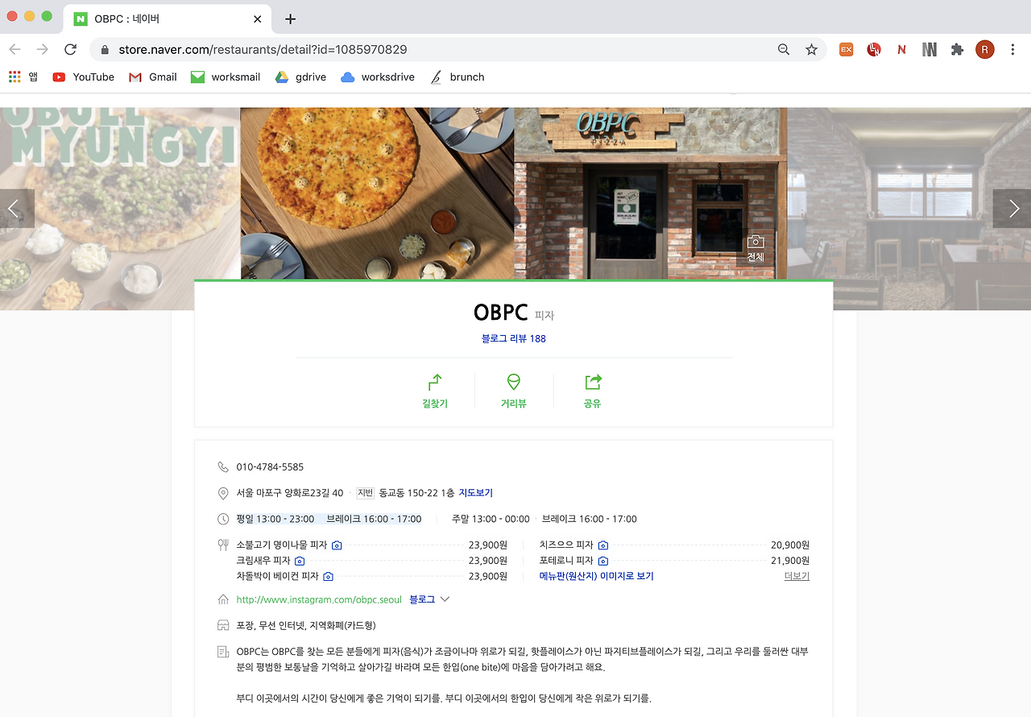The height and width of the screenshot is (717, 1031).
Task: Open the Myungyi pizza photo thumbnail
Action: point(120,209)
